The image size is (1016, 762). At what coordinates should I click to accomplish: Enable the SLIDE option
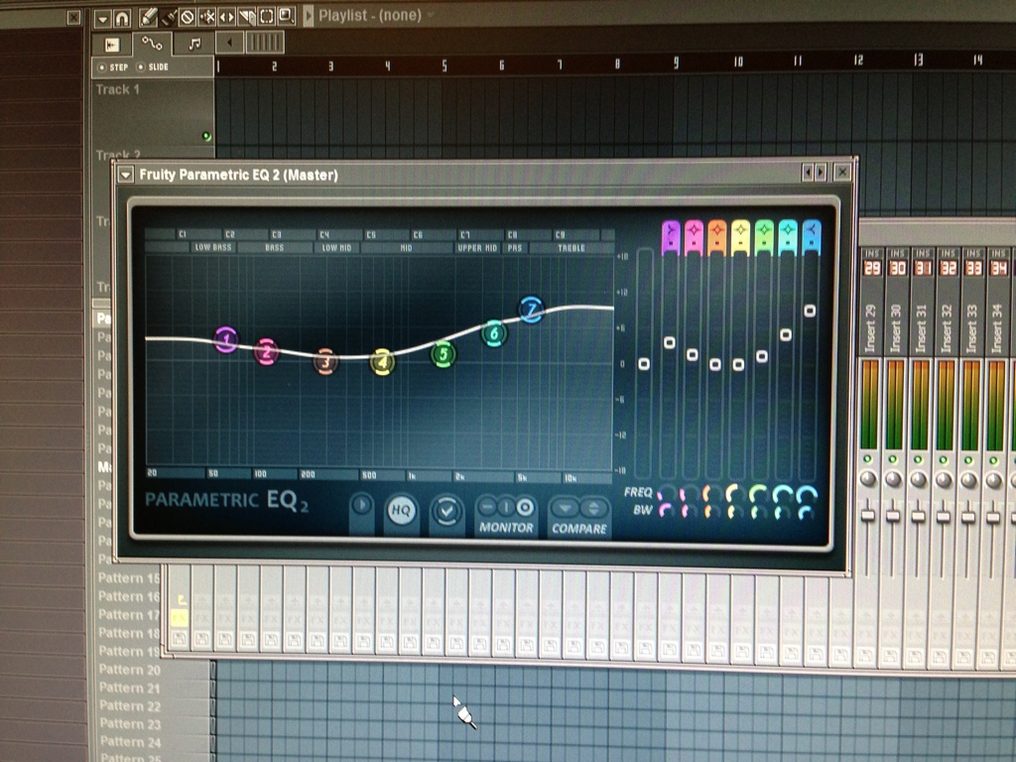153,66
